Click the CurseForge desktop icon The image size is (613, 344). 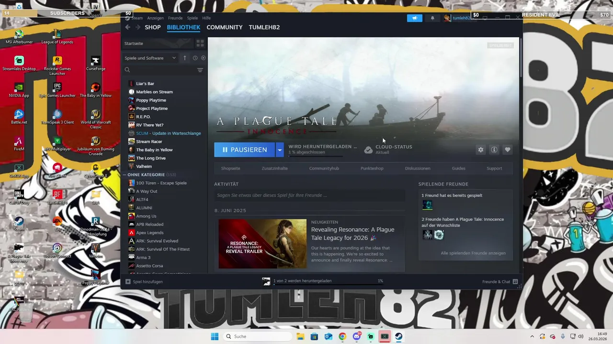96,63
